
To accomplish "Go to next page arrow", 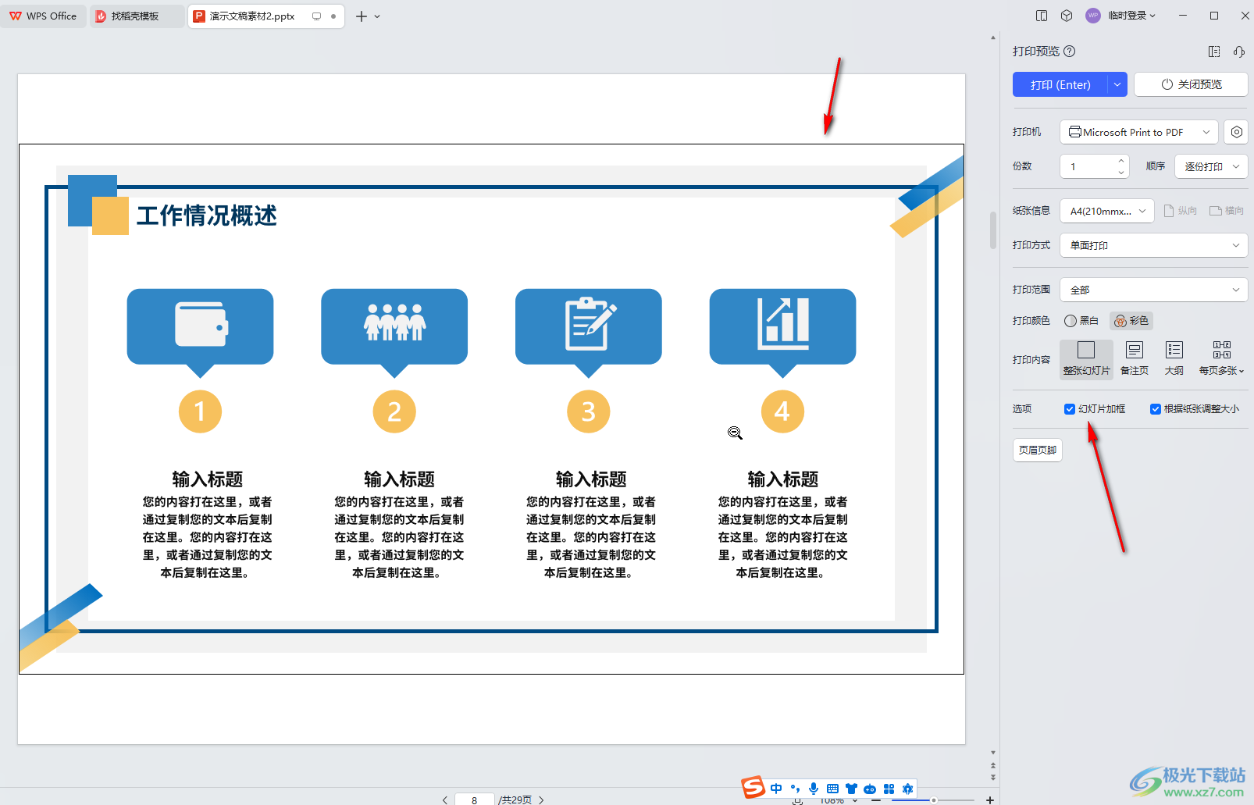I will point(541,800).
